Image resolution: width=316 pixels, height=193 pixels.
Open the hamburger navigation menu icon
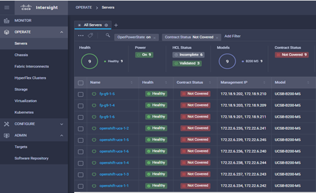click(x=6, y=7)
